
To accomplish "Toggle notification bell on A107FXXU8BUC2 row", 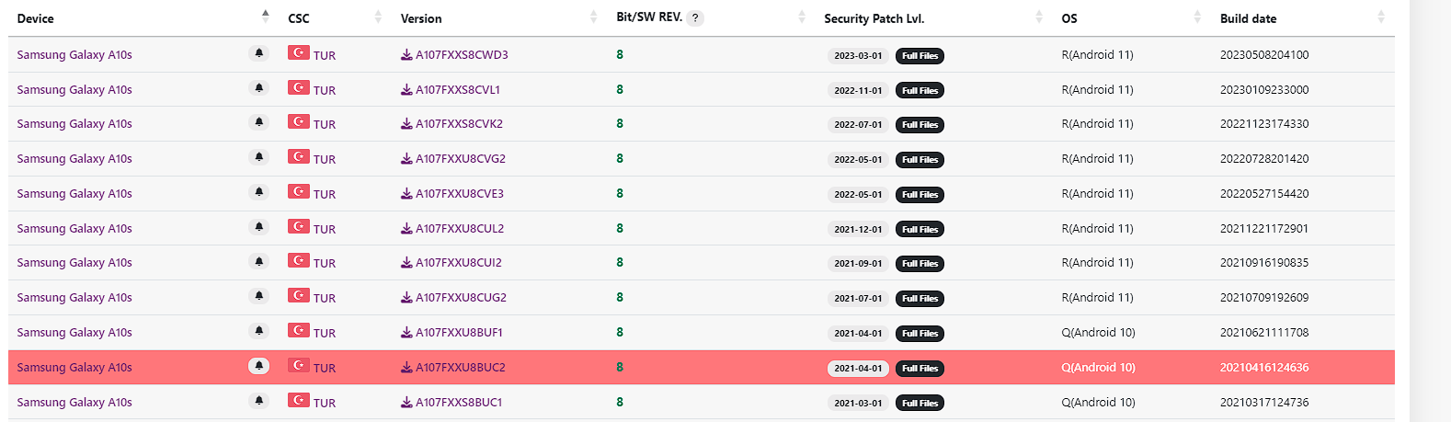I will 259,367.
